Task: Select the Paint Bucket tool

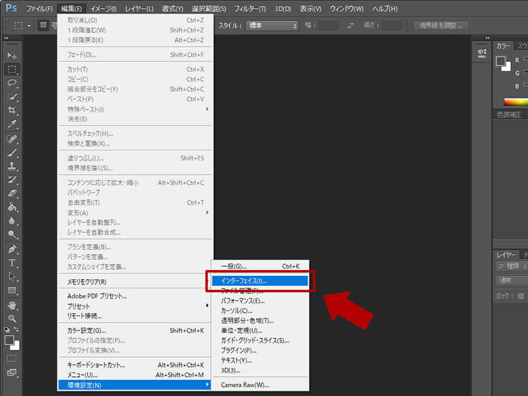Action: (x=12, y=207)
